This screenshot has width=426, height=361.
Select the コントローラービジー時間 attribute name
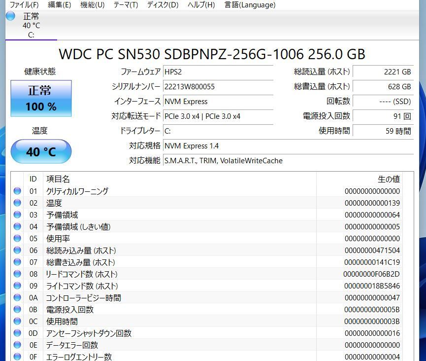(x=83, y=297)
